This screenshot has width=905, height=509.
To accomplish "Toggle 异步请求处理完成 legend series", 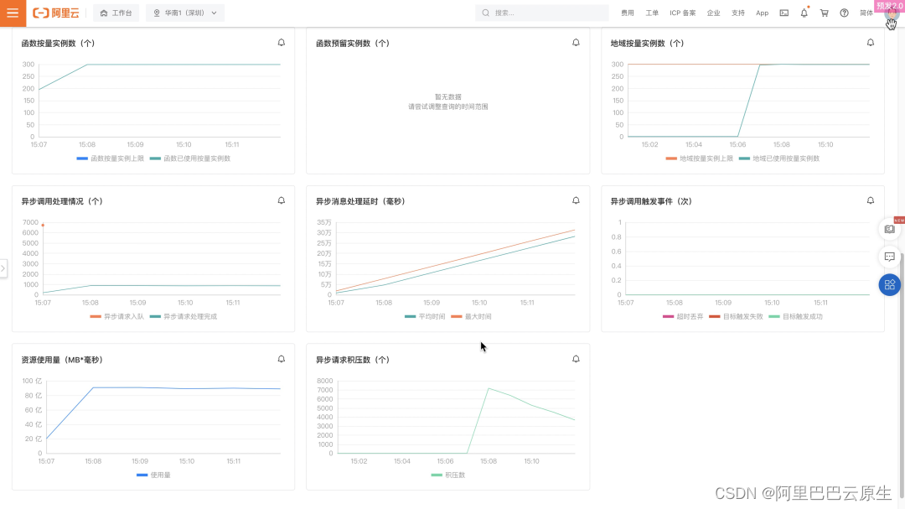I will [184, 317].
